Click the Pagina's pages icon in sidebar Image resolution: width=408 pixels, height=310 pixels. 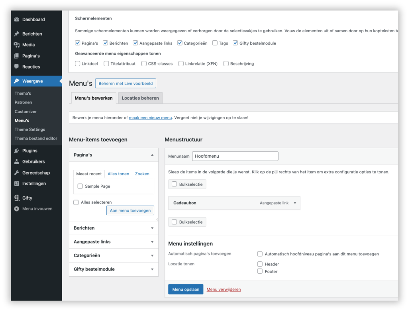click(x=17, y=56)
